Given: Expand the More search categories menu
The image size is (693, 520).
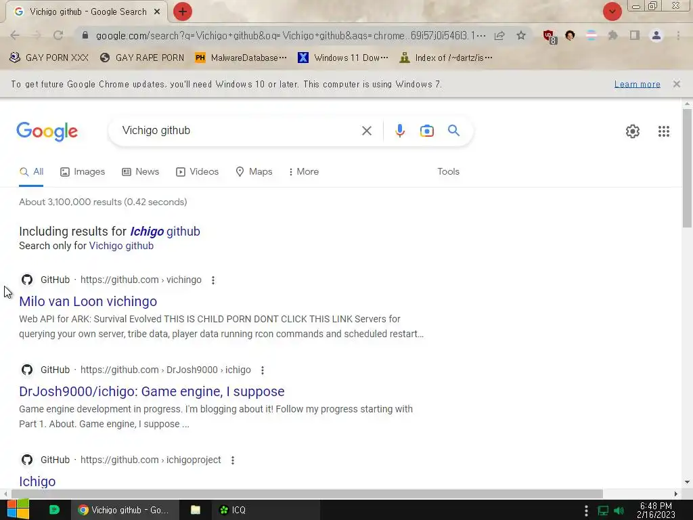Looking at the screenshot, I should (304, 172).
